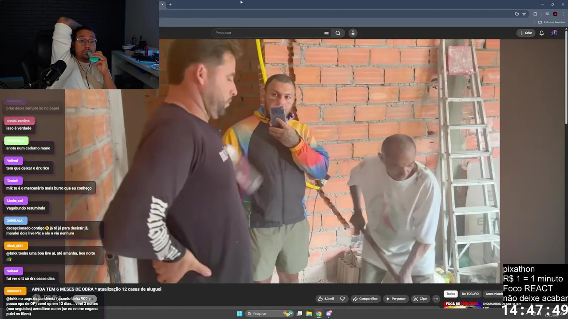Dislike the video using thumbs-down icon
This screenshot has width=568, height=319.
tap(342, 299)
